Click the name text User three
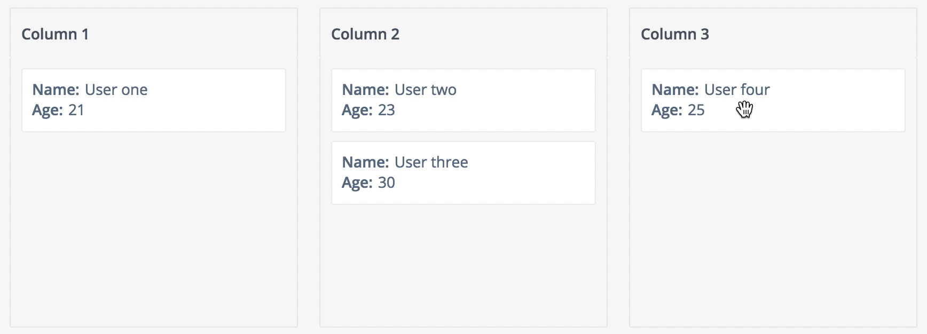927x334 pixels. tap(430, 162)
